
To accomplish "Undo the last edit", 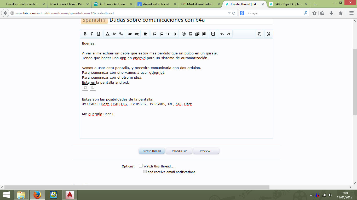I will [x=222, y=34].
